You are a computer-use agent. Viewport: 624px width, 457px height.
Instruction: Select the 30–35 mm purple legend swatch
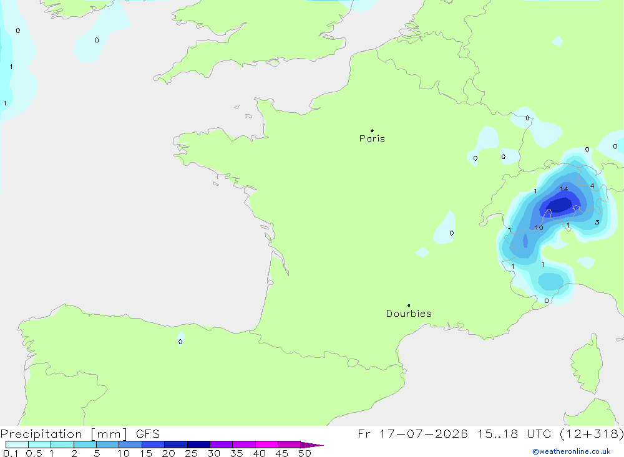(221, 445)
